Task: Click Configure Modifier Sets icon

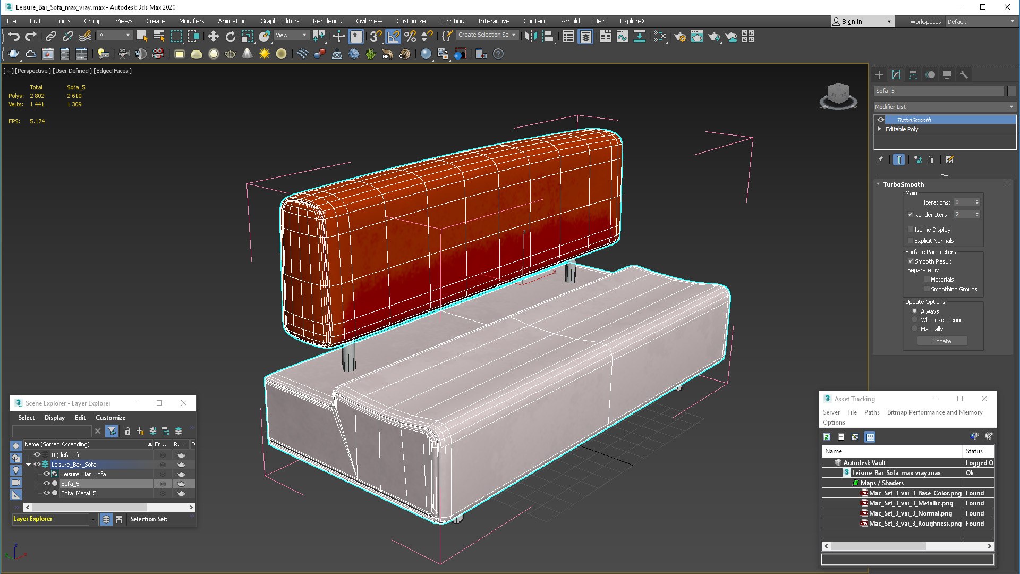Action: pos(950,159)
